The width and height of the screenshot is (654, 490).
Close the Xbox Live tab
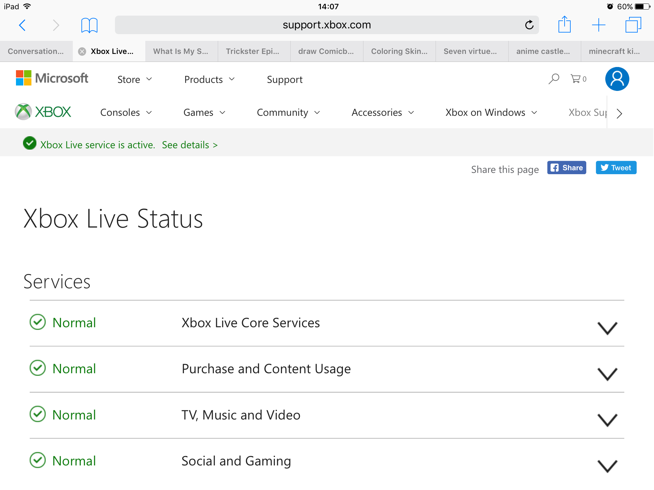[82, 51]
